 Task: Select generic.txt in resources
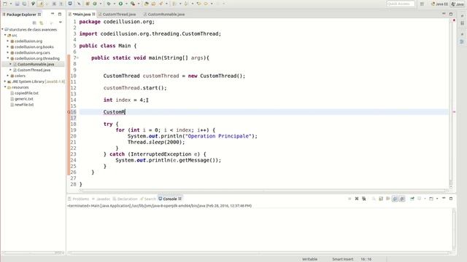[24, 99]
